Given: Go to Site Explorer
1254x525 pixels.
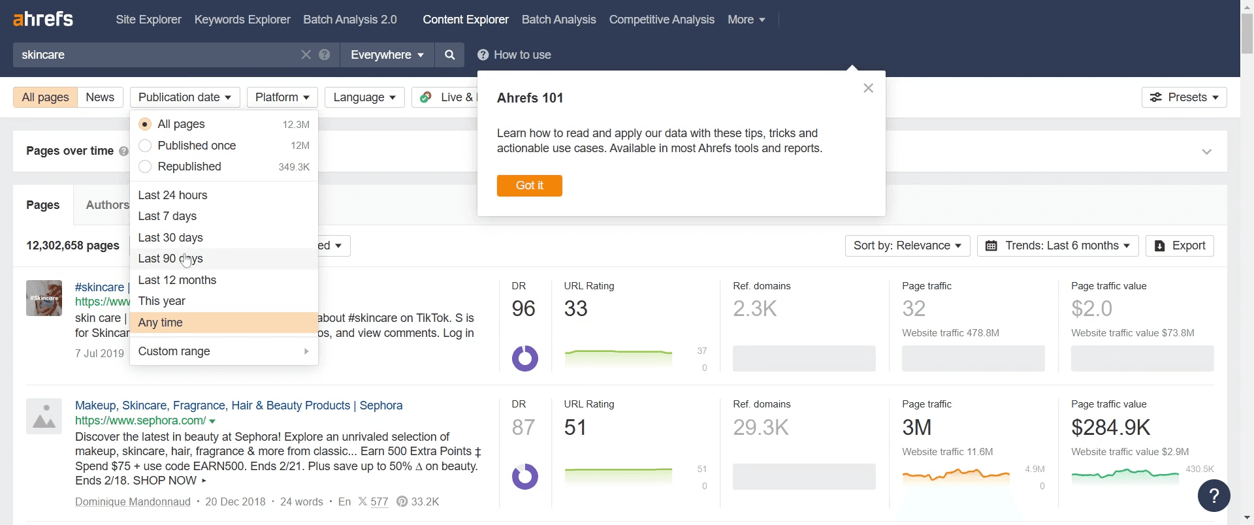Looking at the screenshot, I should click(x=148, y=20).
